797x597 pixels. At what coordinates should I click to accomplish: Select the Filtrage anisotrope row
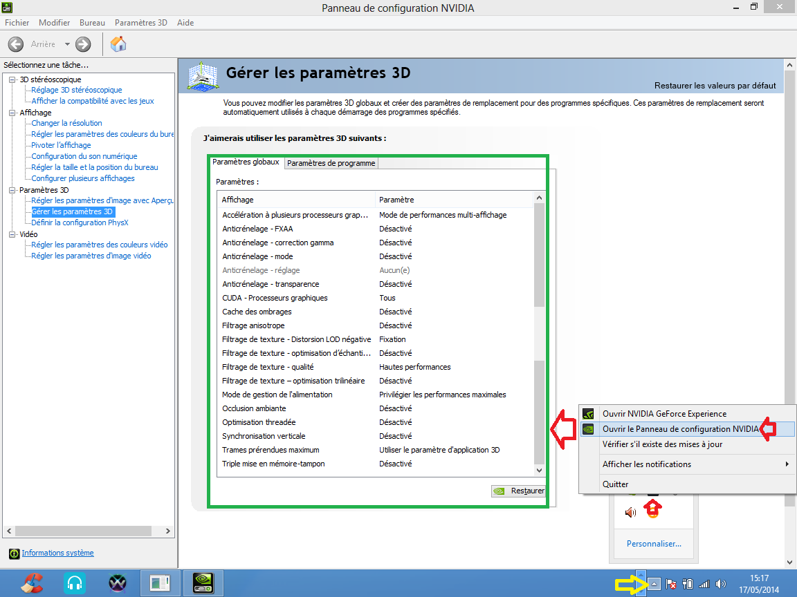tap(376, 325)
